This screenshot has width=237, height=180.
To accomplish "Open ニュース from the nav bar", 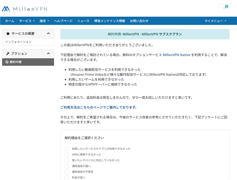I will pyautogui.click(x=83, y=21).
